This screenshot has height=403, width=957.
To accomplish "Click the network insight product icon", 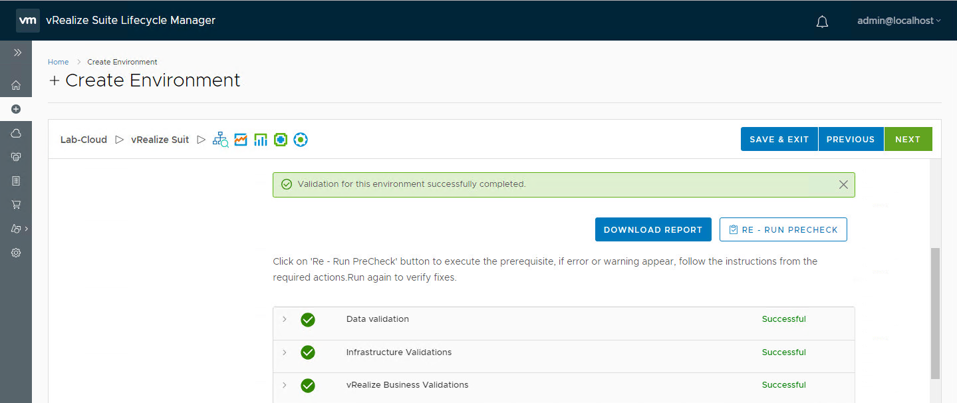I will (220, 140).
